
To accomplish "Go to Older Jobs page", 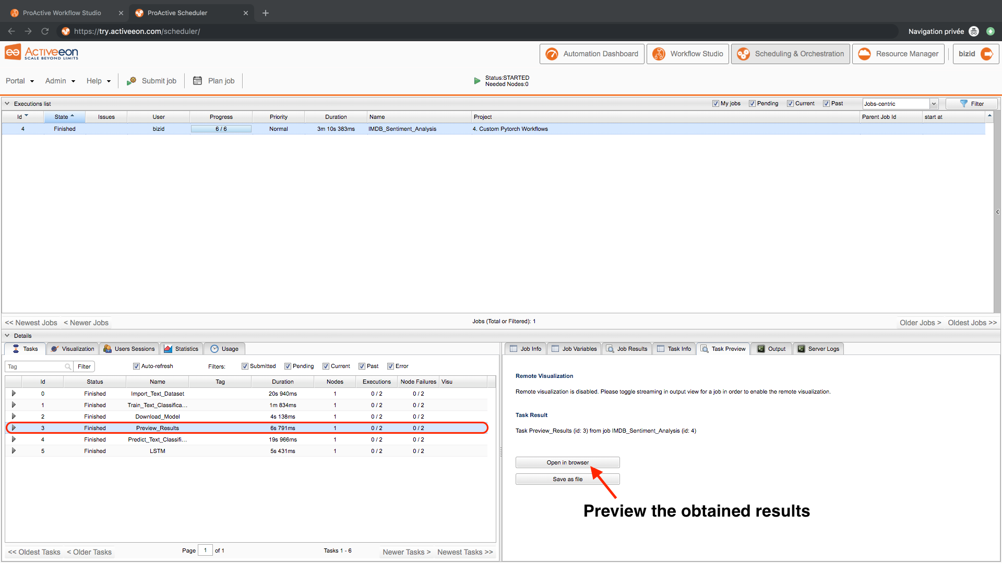I will 920,323.
